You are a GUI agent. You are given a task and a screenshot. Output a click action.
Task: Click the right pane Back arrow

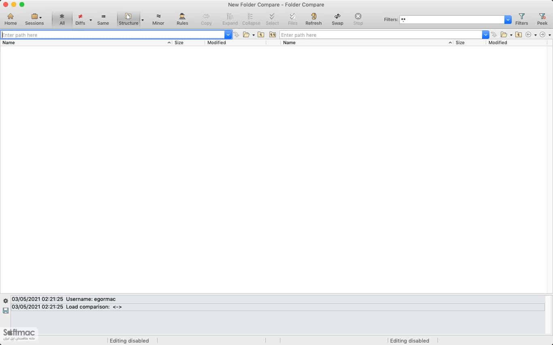(x=528, y=35)
